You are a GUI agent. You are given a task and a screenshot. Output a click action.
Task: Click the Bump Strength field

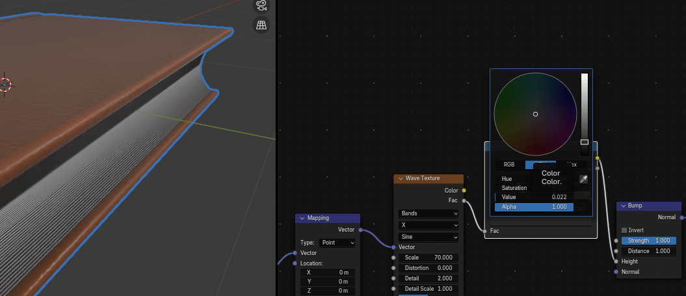tap(648, 241)
